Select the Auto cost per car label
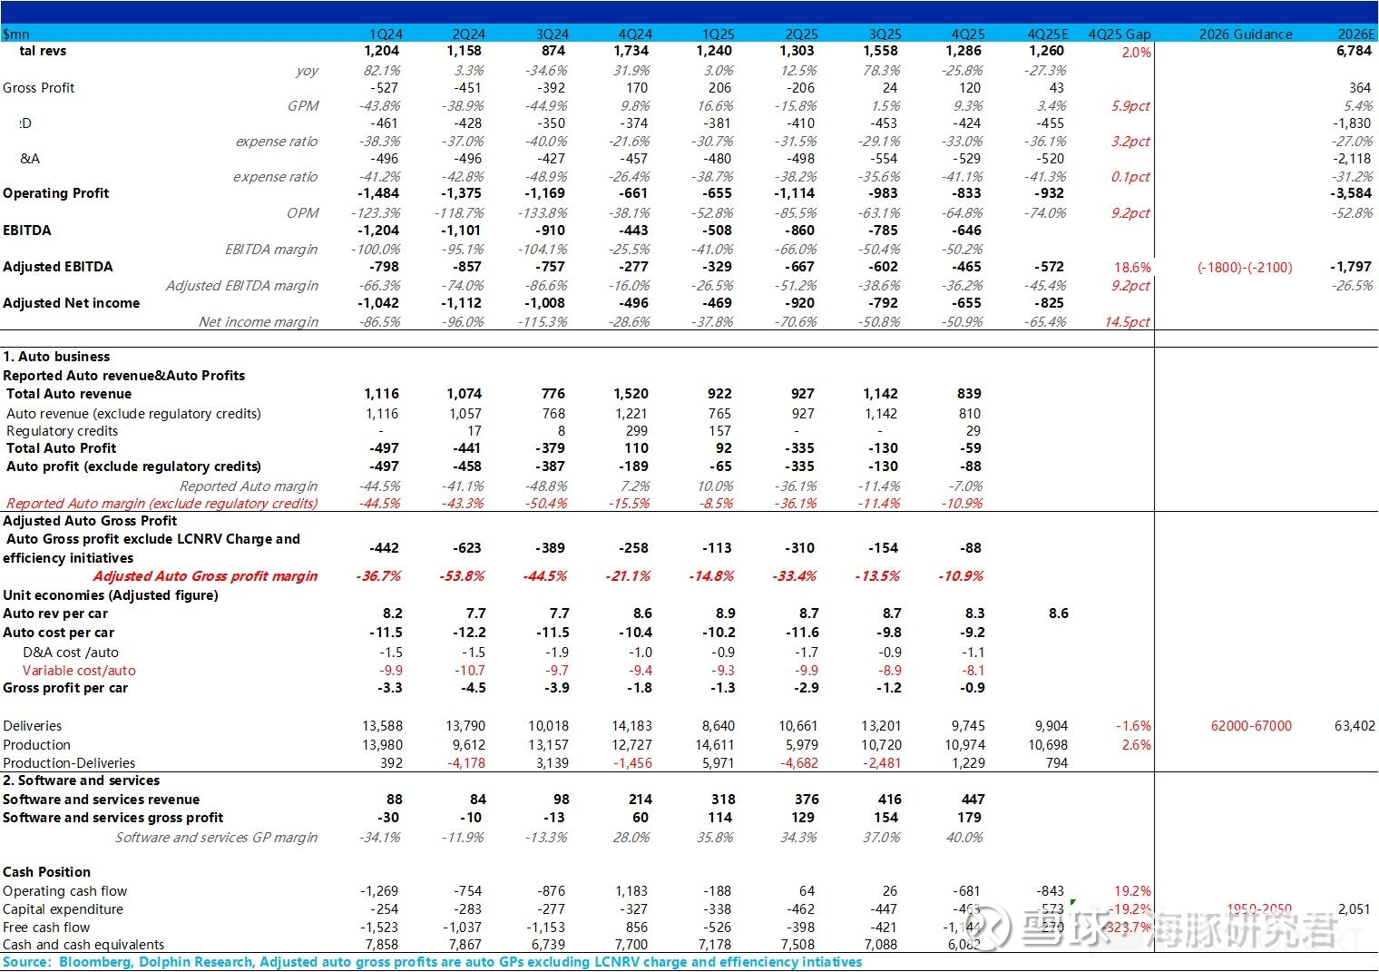The image size is (1379, 972). pyautogui.click(x=59, y=633)
